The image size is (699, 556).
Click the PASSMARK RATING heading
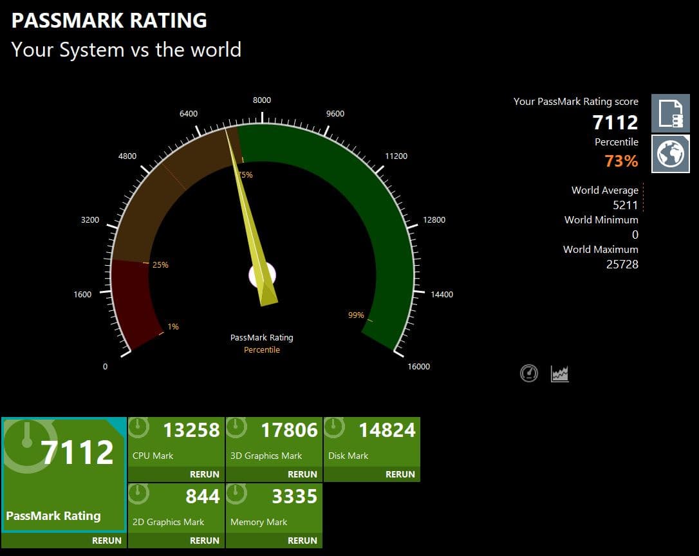tap(109, 21)
